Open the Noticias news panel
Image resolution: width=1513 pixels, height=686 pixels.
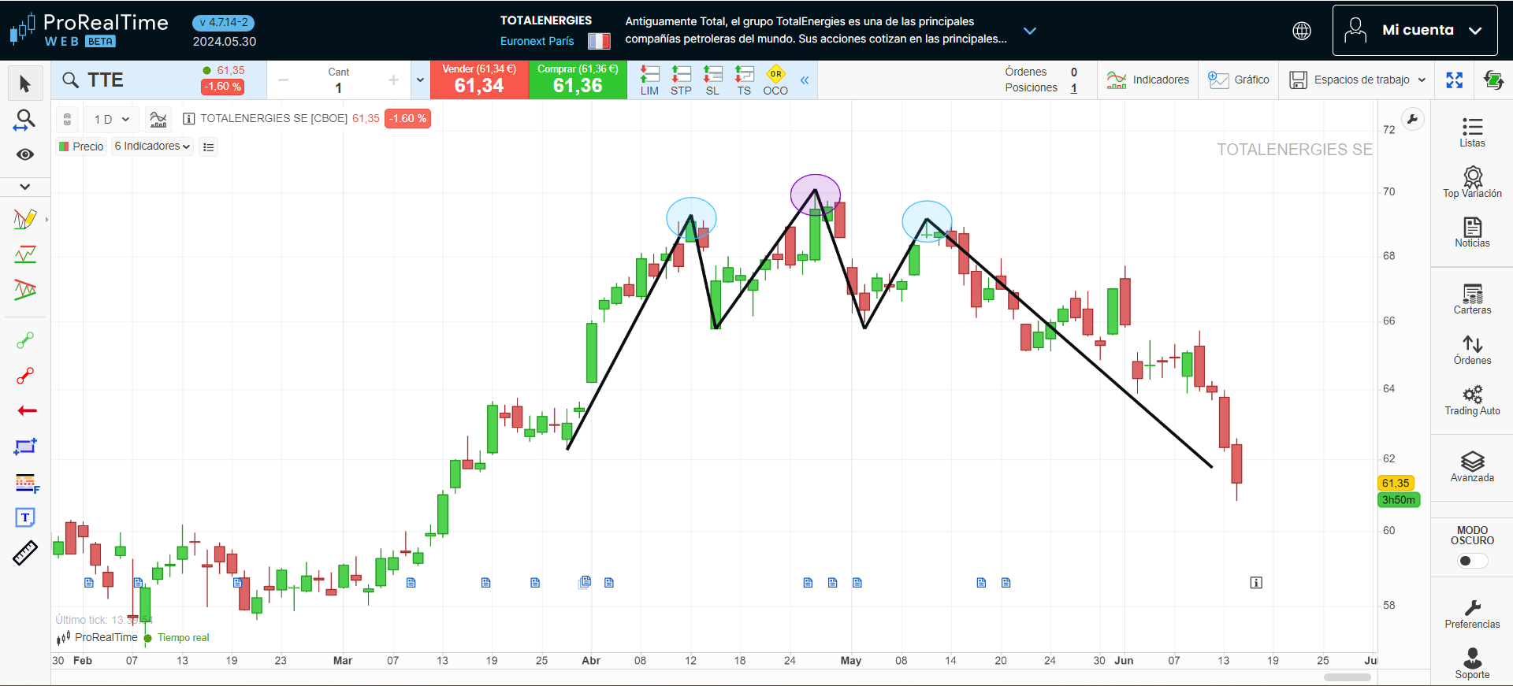coord(1471,232)
